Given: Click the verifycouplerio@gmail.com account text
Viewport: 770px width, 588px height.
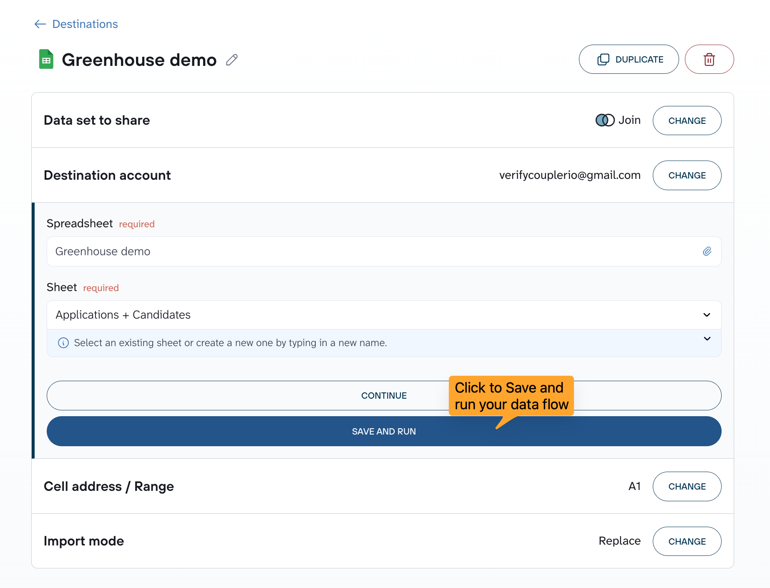Looking at the screenshot, I should (x=570, y=175).
